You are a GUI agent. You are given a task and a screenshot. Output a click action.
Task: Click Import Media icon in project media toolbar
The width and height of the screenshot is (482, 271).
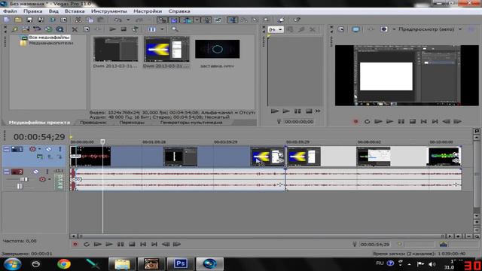point(15,29)
